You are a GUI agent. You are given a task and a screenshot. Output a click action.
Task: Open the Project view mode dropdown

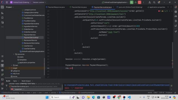pyautogui.click(x=10, y=7)
